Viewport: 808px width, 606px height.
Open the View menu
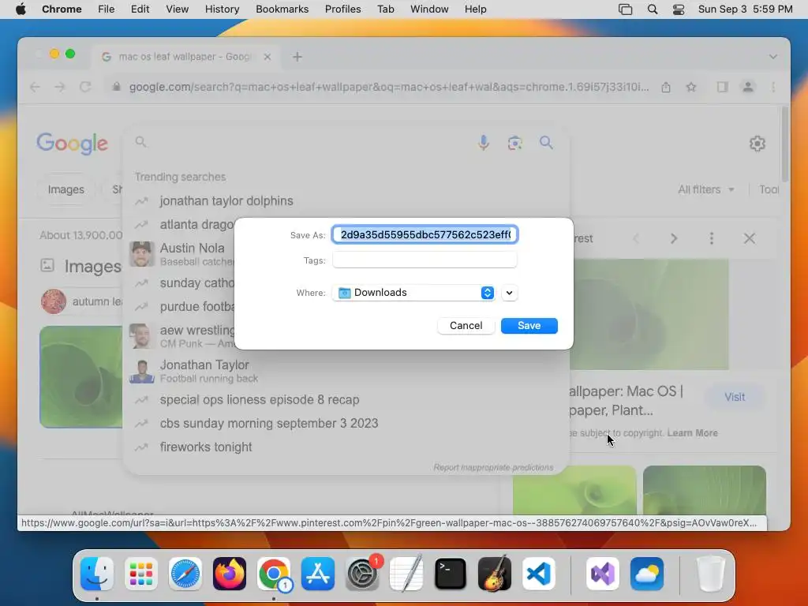pos(177,9)
